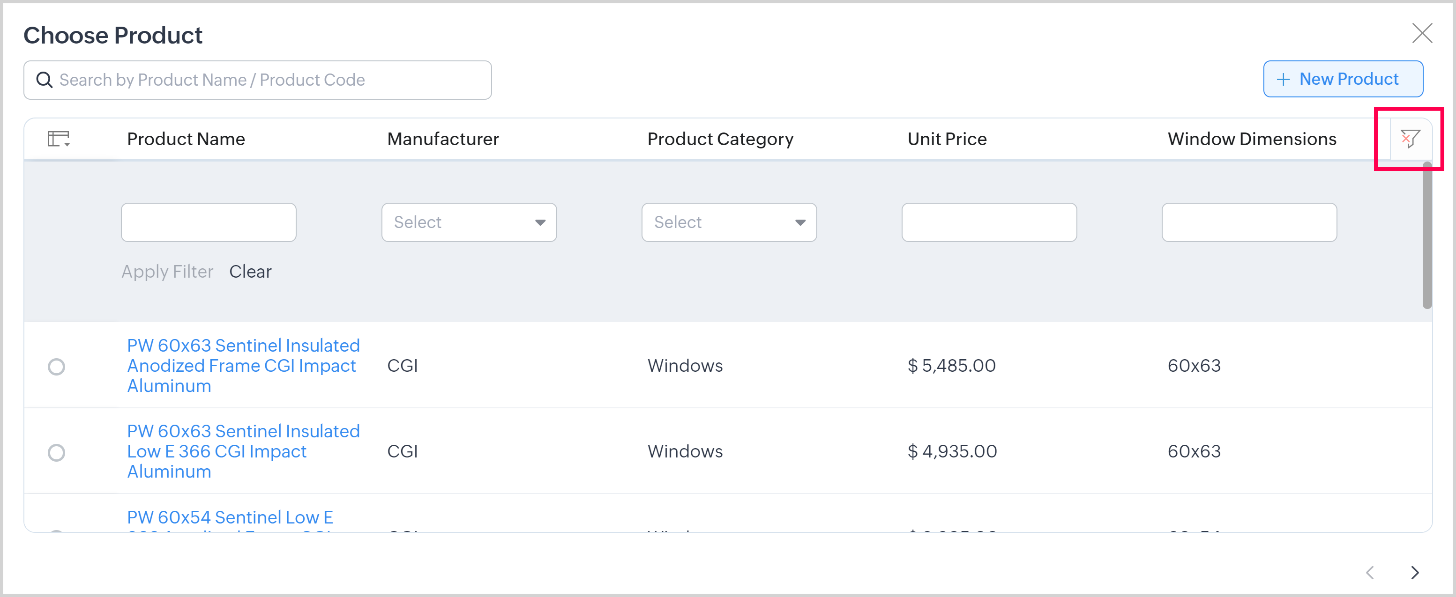Click Apply Filter

[167, 272]
